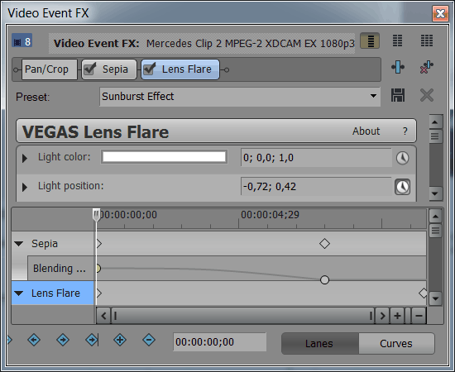Delete the selected keyframe
This screenshot has height=372, width=455.
[x=149, y=340]
